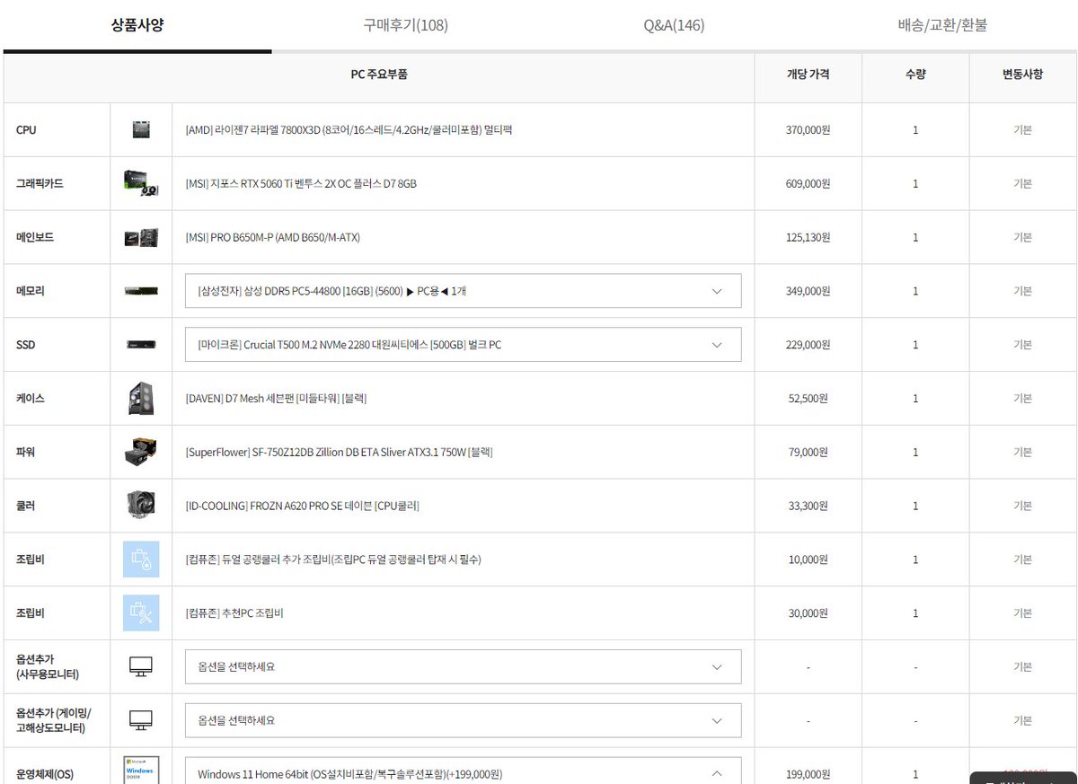Viewport: 1078px width, 784px height.
Task: Click the DAVEN D7 Mesh case thumbnail
Action: pos(141,398)
